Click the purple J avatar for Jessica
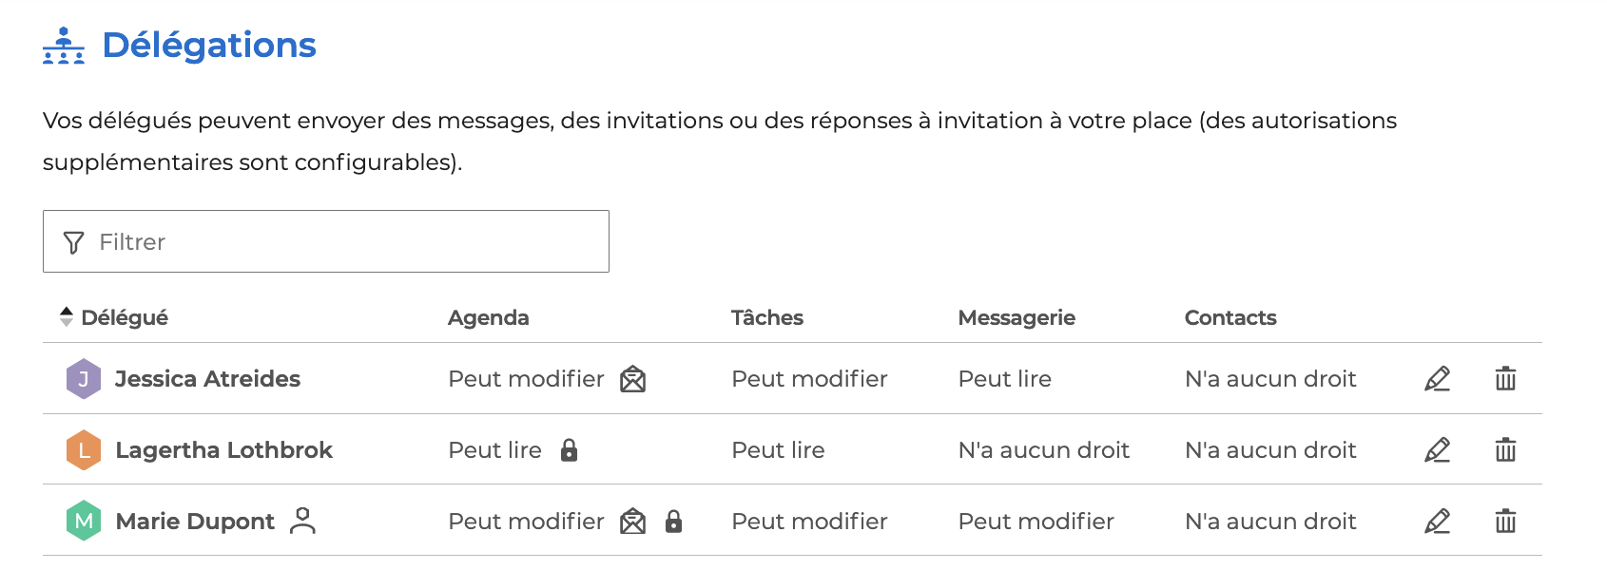The image size is (1607, 570). click(84, 379)
